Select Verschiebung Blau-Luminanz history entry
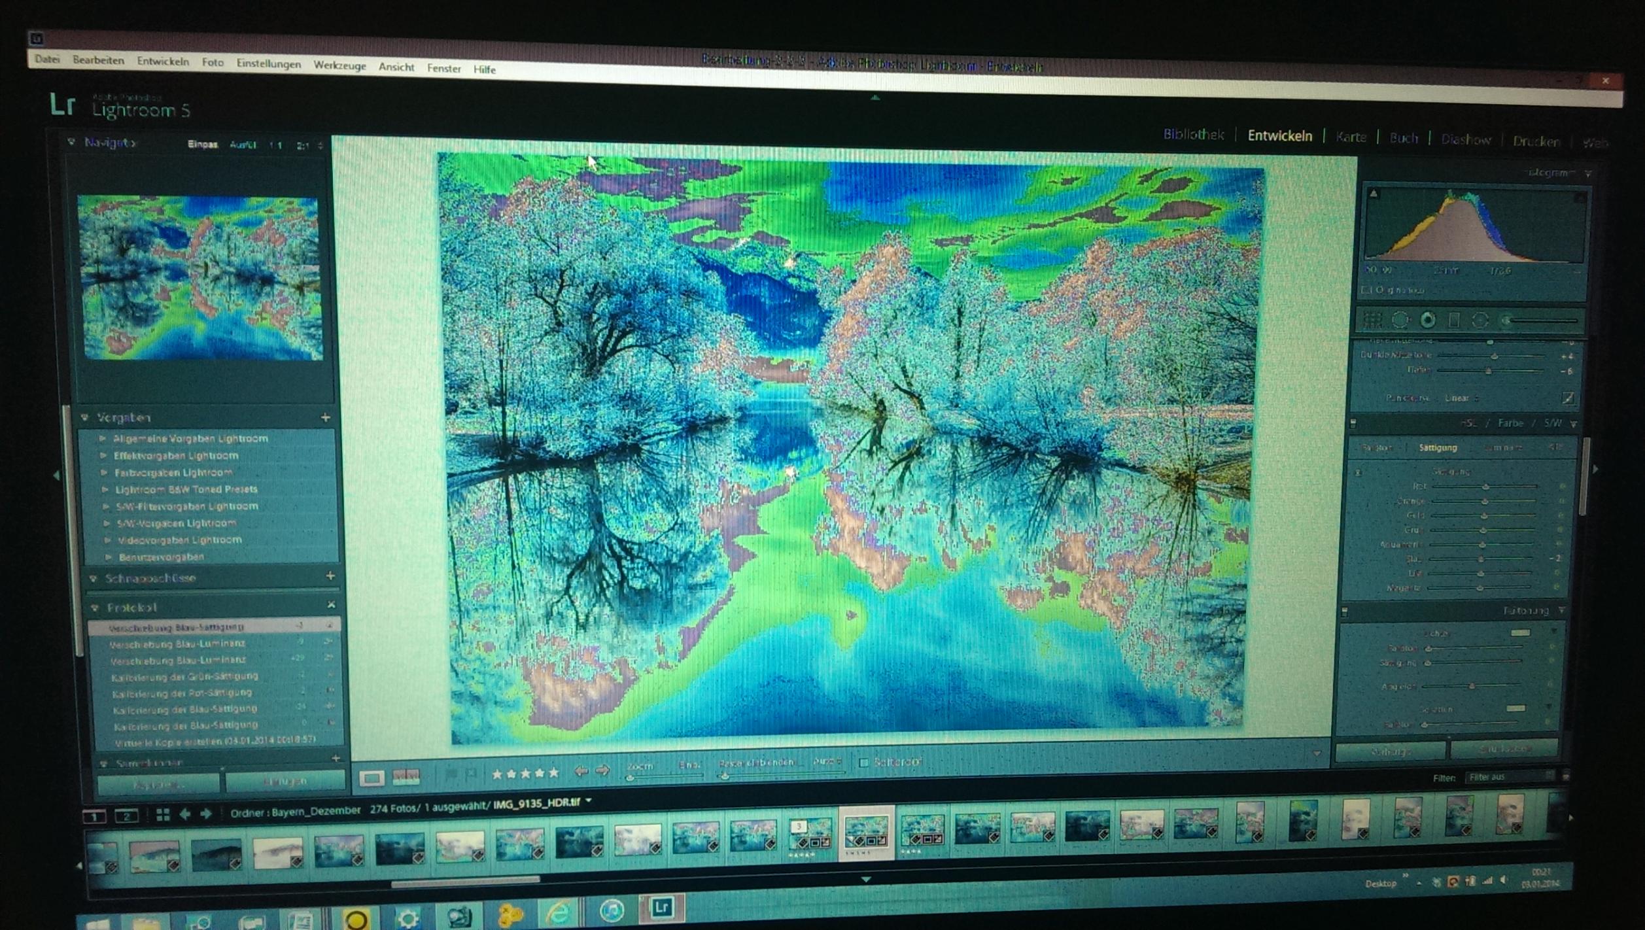This screenshot has width=1645, height=930. [178, 644]
